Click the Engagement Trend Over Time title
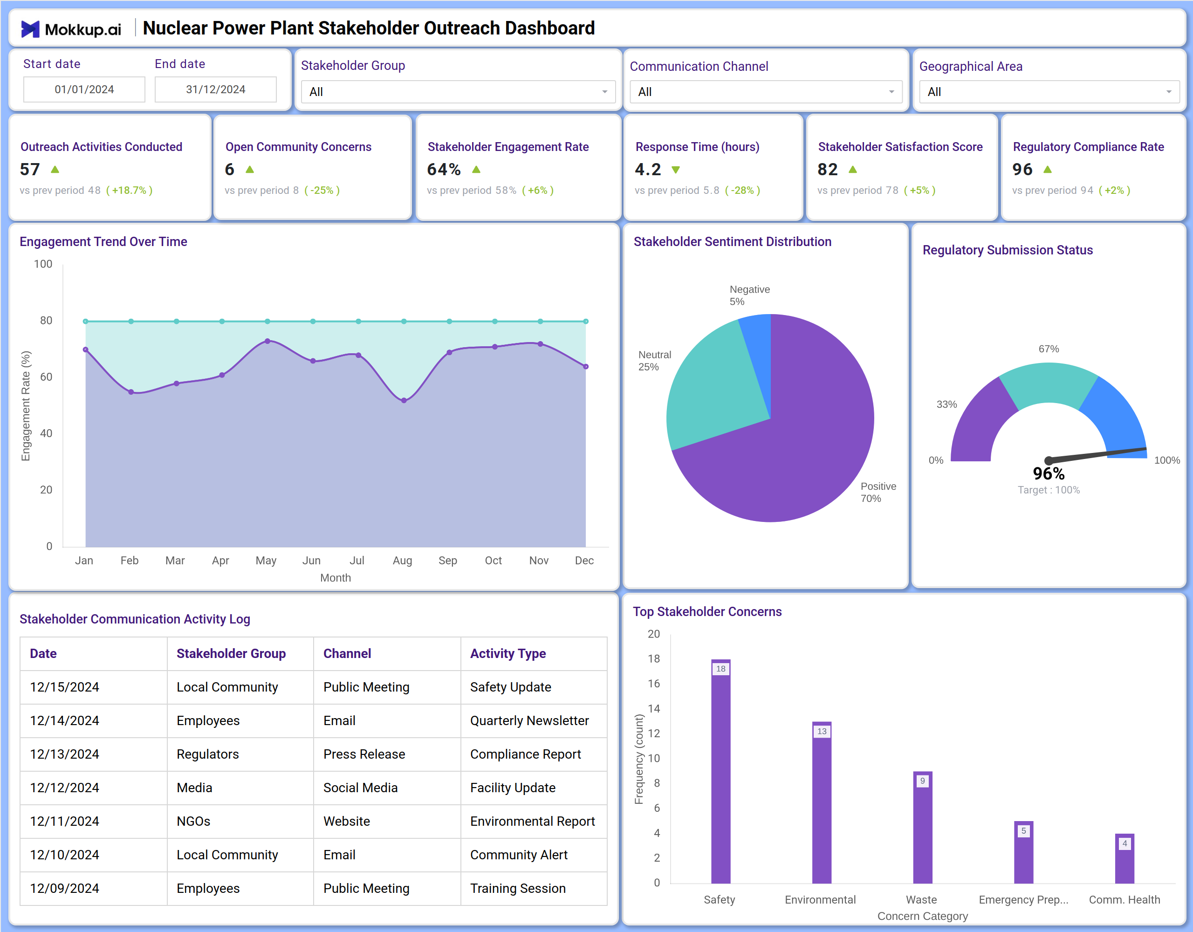 (103, 241)
